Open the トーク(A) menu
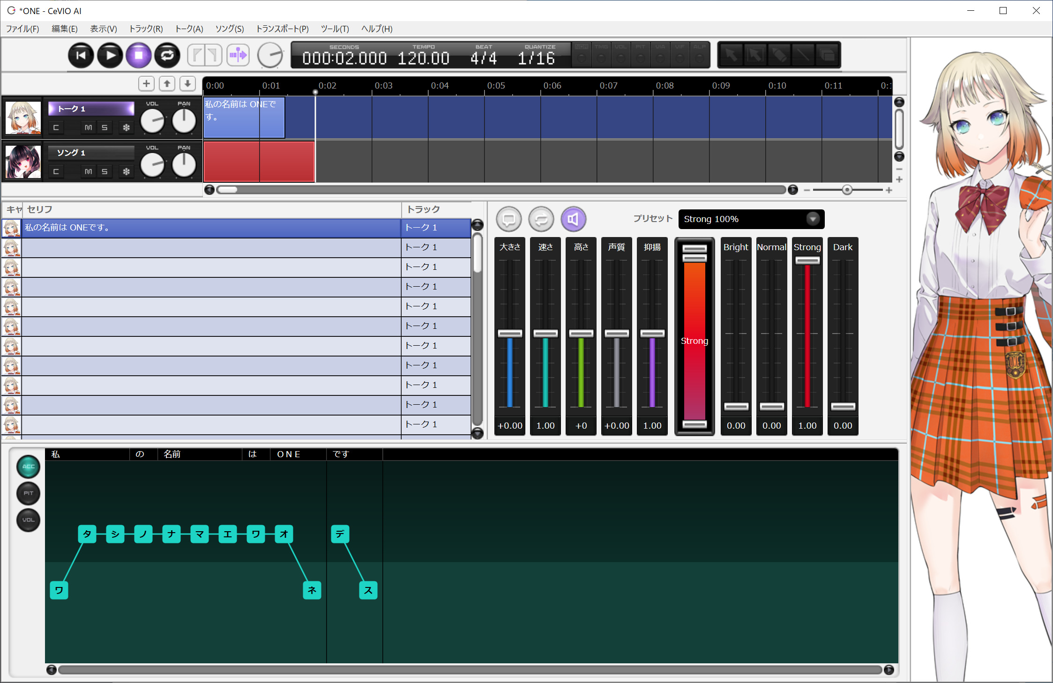Viewport: 1053px width, 683px height. [x=189, y=29]
